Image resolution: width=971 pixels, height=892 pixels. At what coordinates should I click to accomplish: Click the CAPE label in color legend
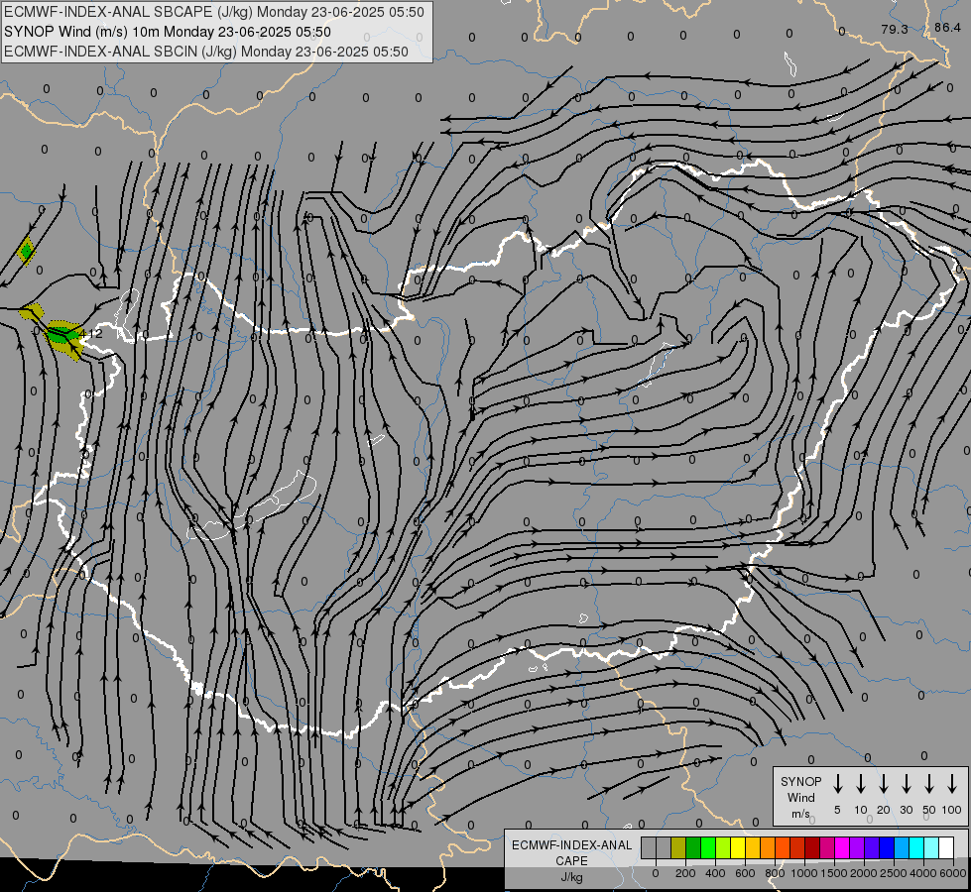[x=571, y=861]
